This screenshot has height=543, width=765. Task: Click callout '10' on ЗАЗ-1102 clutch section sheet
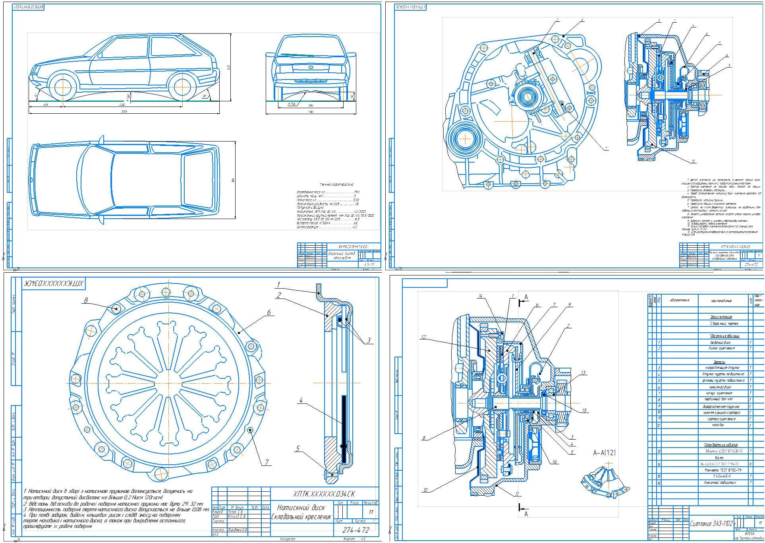point(425,490)
